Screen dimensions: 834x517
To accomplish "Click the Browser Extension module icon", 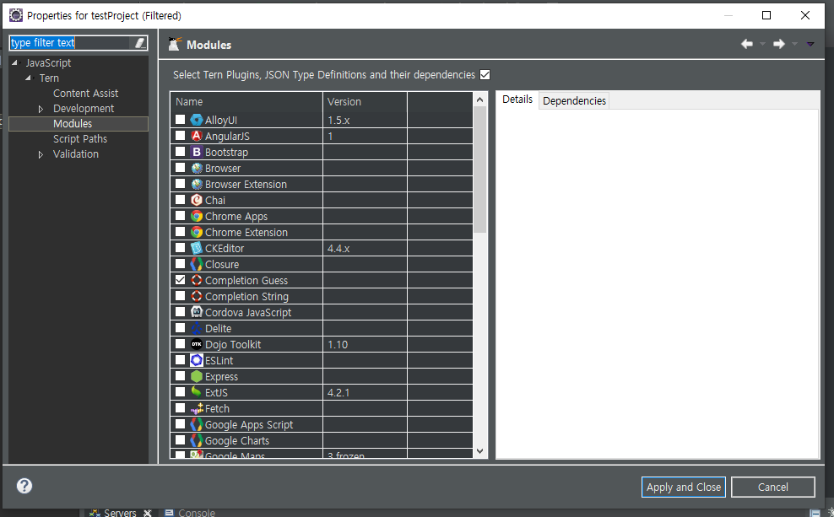I will click(197, 184).
